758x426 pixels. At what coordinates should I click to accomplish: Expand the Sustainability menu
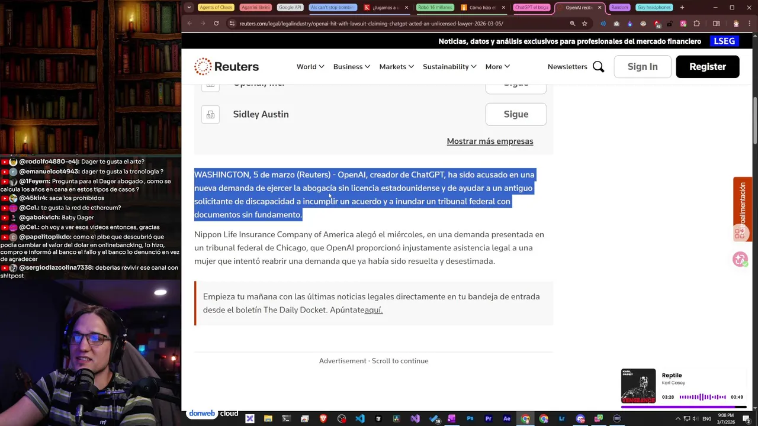[x=449, y=67]
